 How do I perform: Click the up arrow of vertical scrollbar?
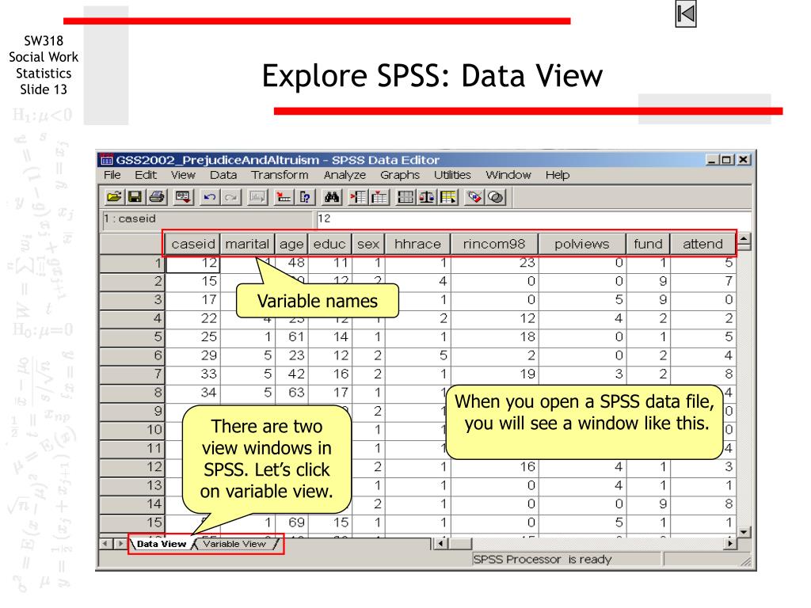point(744,239)
